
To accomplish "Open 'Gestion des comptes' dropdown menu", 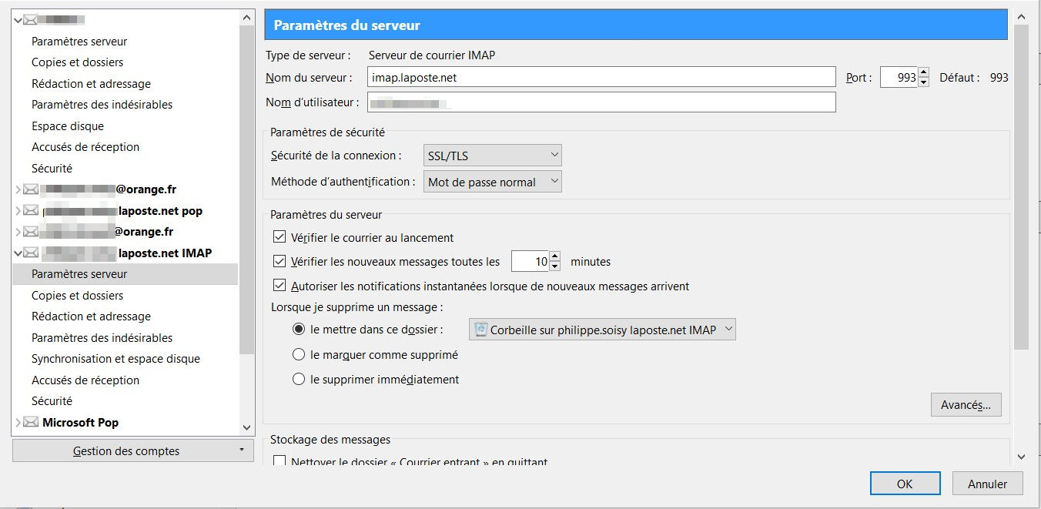I will [x=133, y=450].
